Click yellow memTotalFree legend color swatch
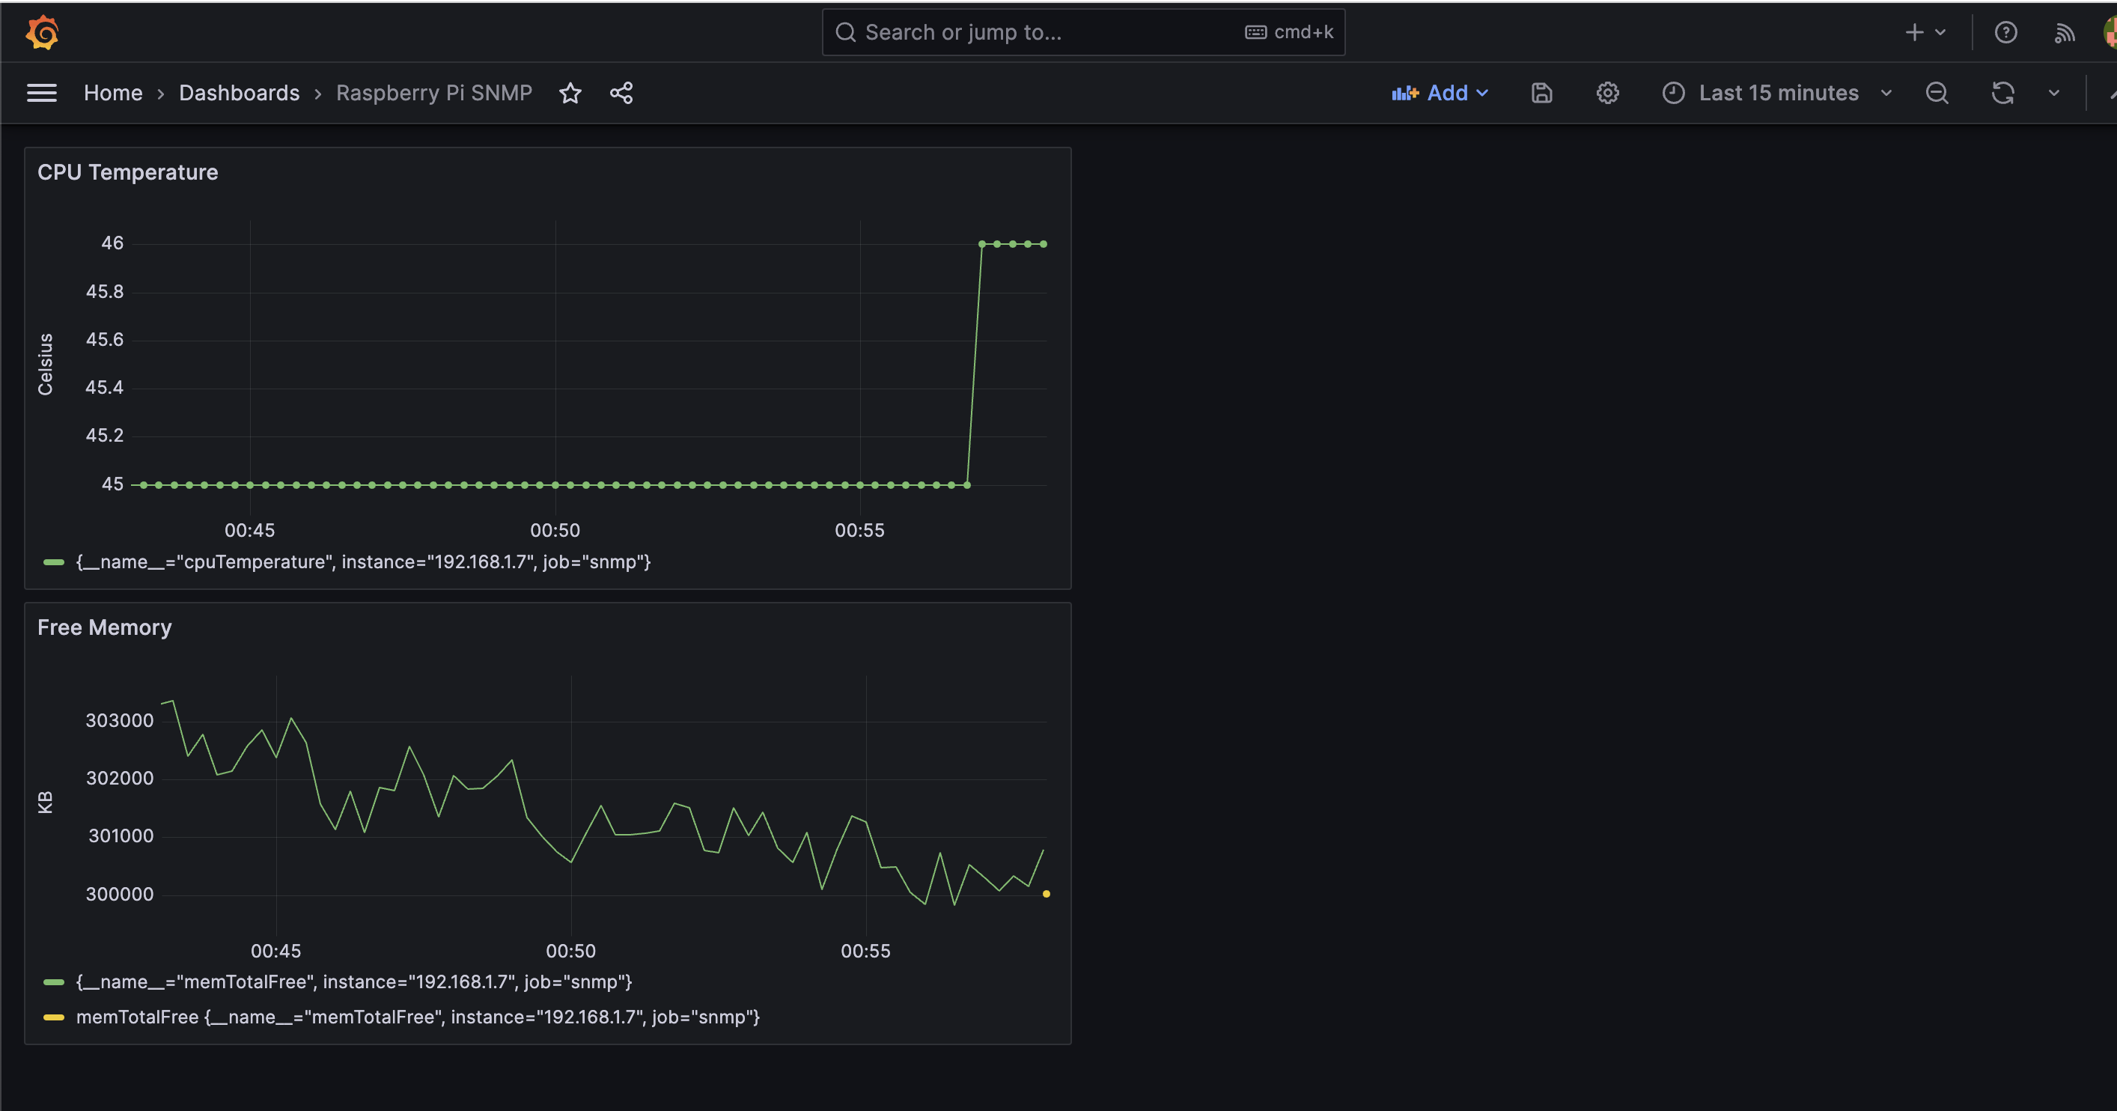This screenshot has width=2117, height=1111. pyautogui.click(x=53, y=1017)
